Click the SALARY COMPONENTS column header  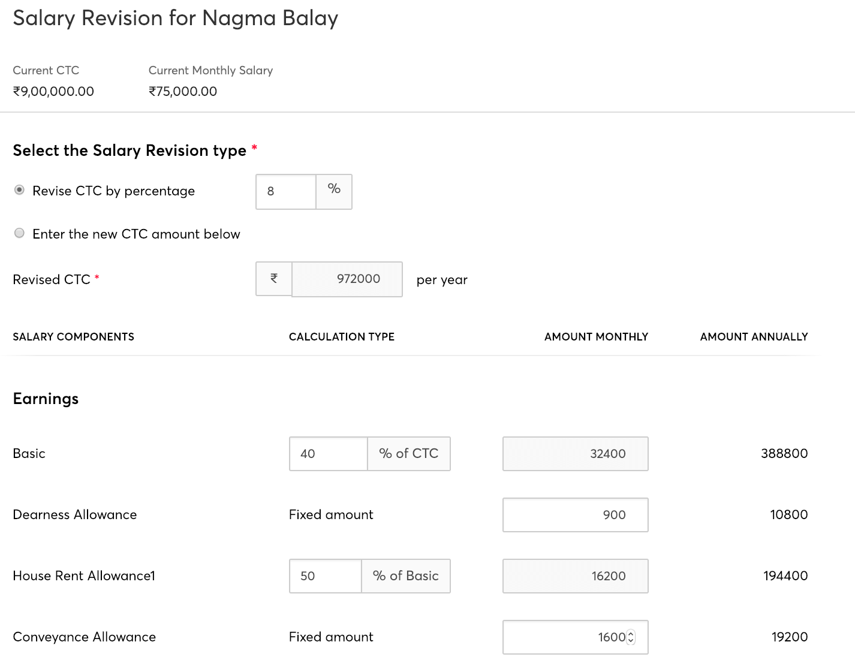73,336
